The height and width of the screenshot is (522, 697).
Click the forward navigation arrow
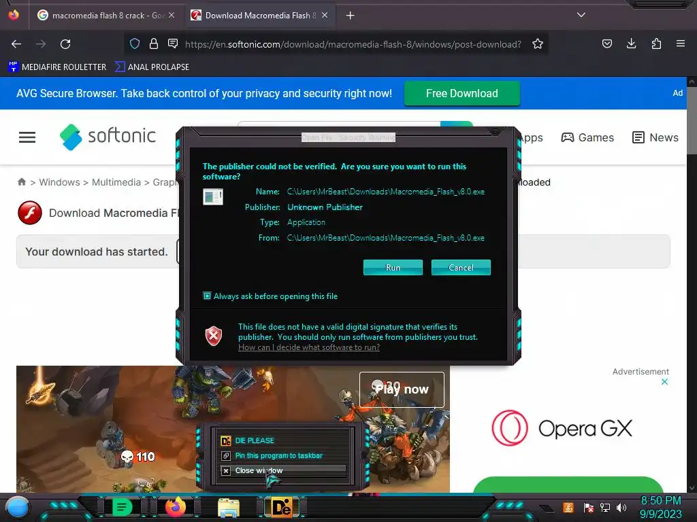click(41, 44)
